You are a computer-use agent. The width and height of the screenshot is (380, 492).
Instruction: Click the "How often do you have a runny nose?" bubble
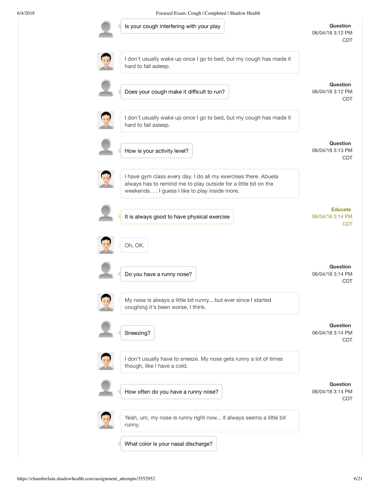click(x=171, y=392)
